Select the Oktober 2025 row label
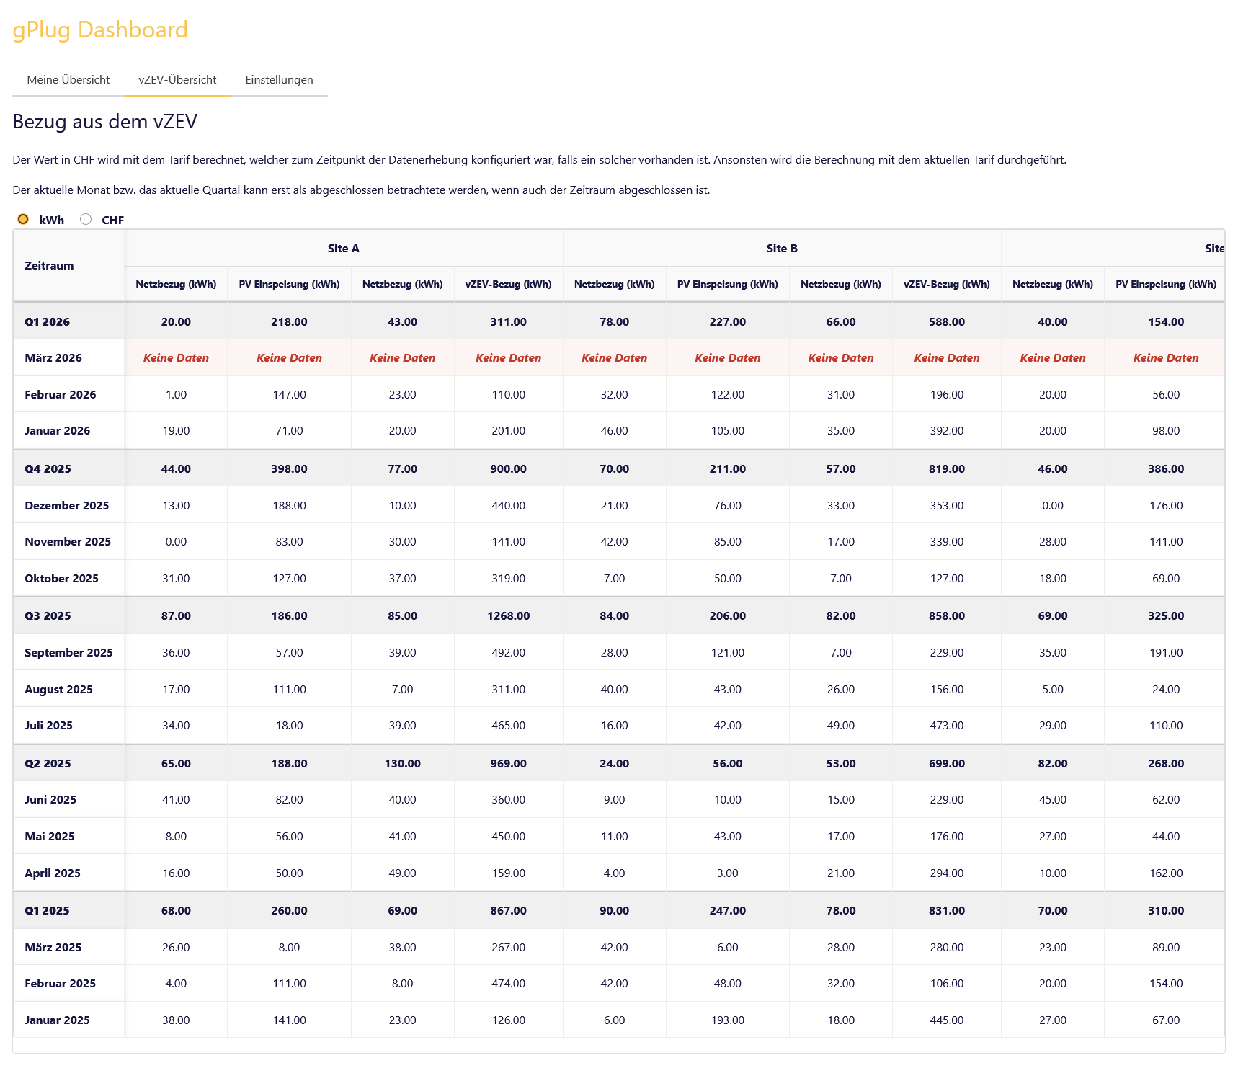 pyautogui.click(x=61, y=579)
